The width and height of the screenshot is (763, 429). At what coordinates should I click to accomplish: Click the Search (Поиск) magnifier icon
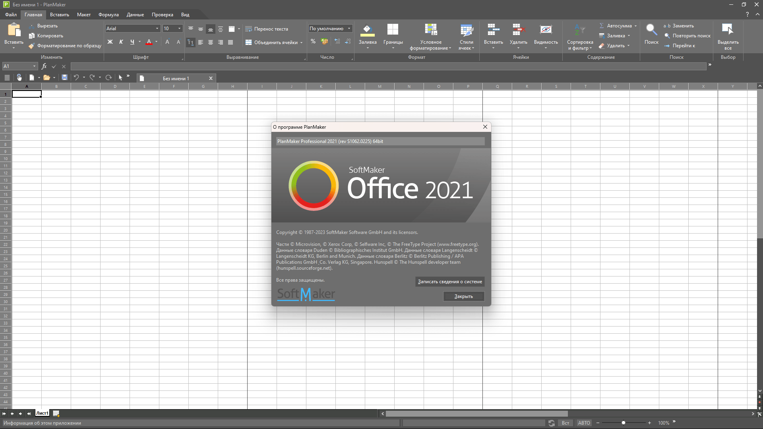(651, 30)
